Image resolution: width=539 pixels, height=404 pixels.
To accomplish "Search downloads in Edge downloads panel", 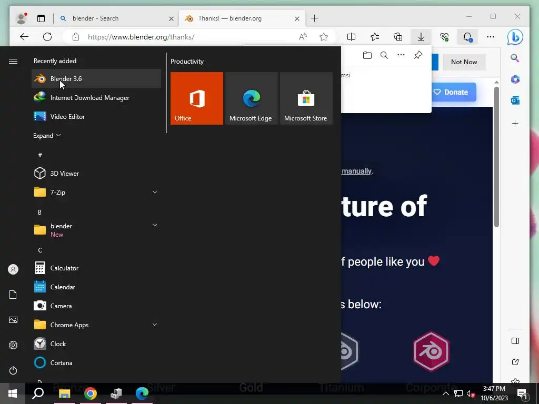I will point(384,55).
